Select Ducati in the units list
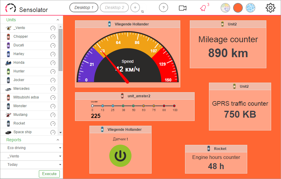The width and height of the screenshot is (281, 179). 19,45
